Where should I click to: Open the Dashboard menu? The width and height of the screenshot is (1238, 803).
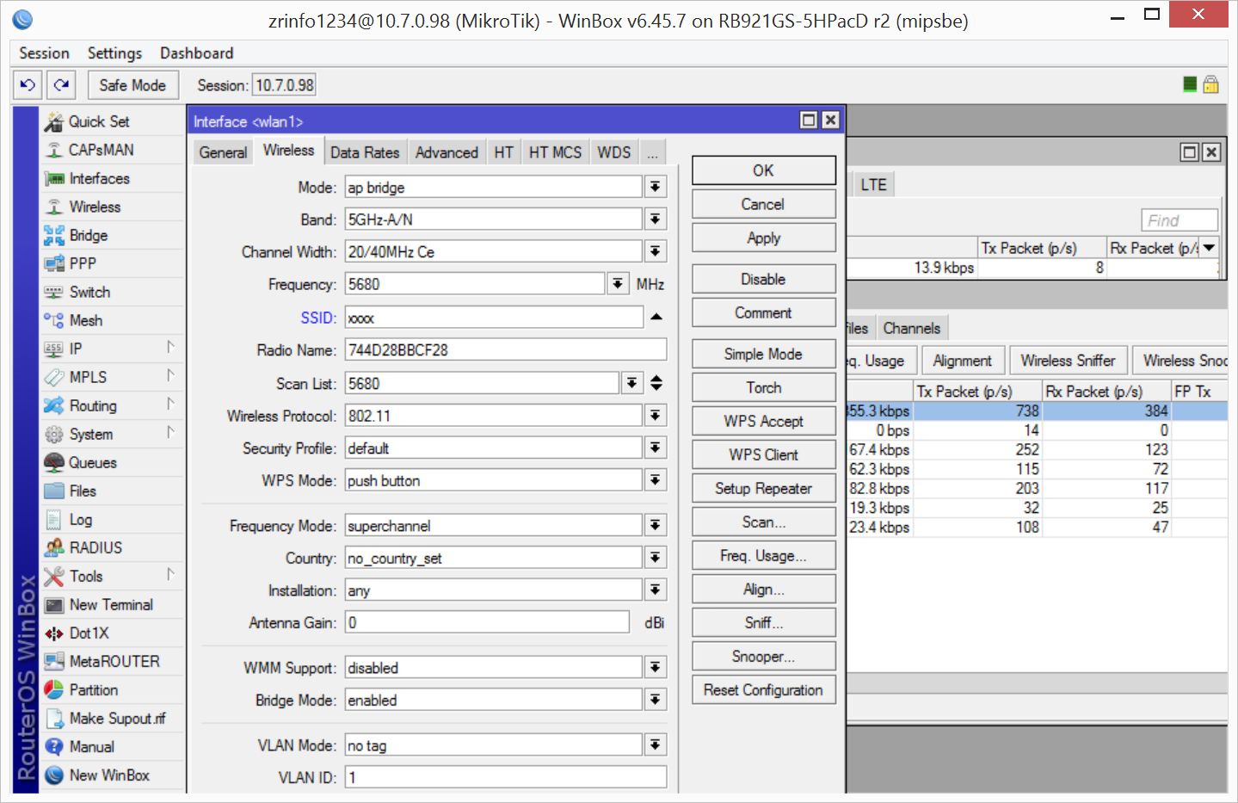(x=196, y=53)
